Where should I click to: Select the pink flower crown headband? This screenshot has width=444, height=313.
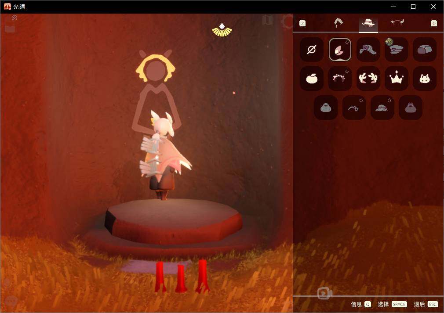(x=340, y=79)
